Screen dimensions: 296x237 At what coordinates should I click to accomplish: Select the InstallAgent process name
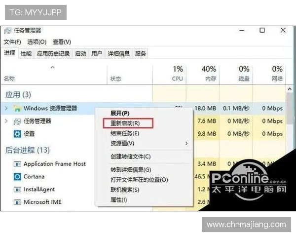[39, 190]
